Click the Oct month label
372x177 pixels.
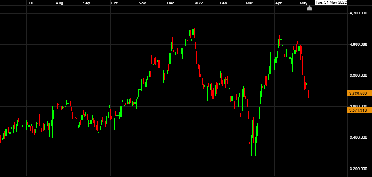tap(115, 3)
